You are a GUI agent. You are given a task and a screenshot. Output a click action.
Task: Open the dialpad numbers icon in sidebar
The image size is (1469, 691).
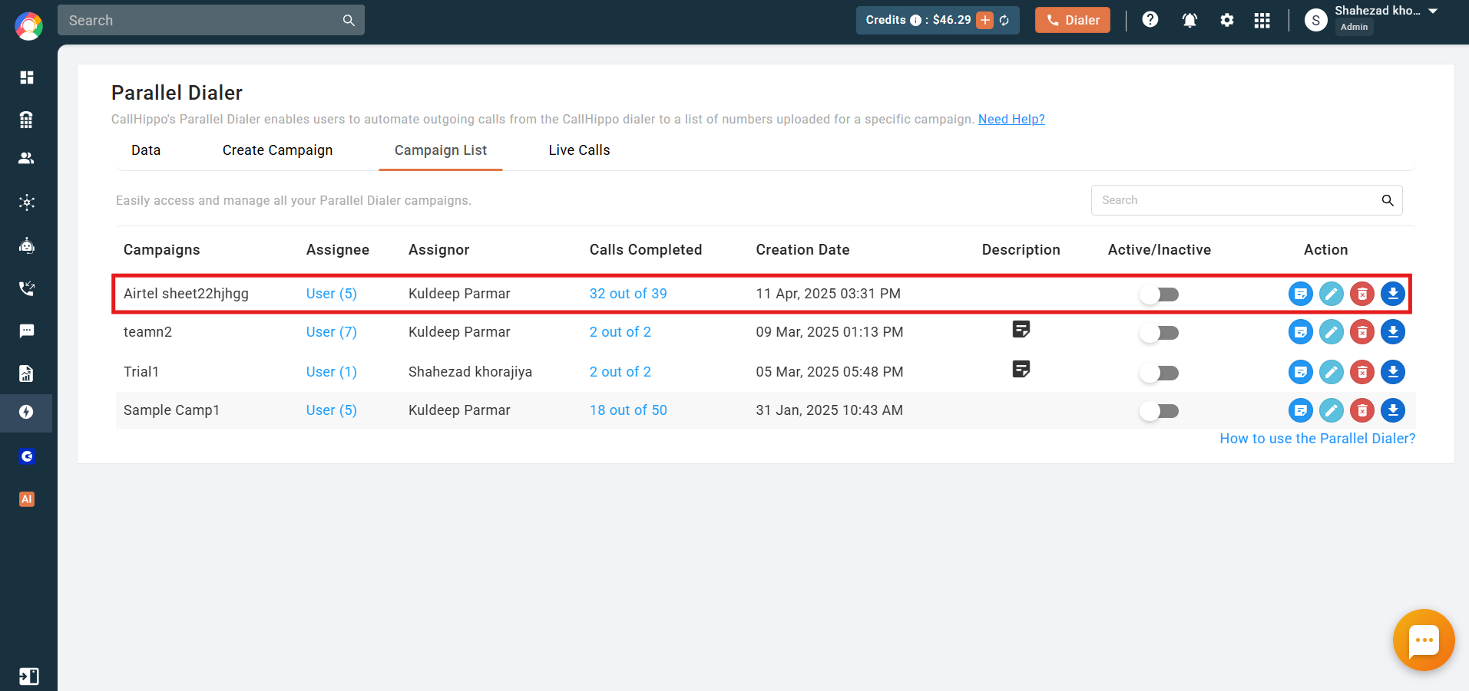click(x=27, y=120)
